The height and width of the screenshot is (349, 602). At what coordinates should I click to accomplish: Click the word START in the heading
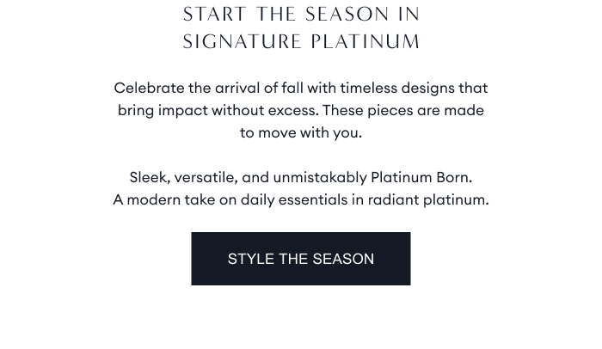[213, 15]
